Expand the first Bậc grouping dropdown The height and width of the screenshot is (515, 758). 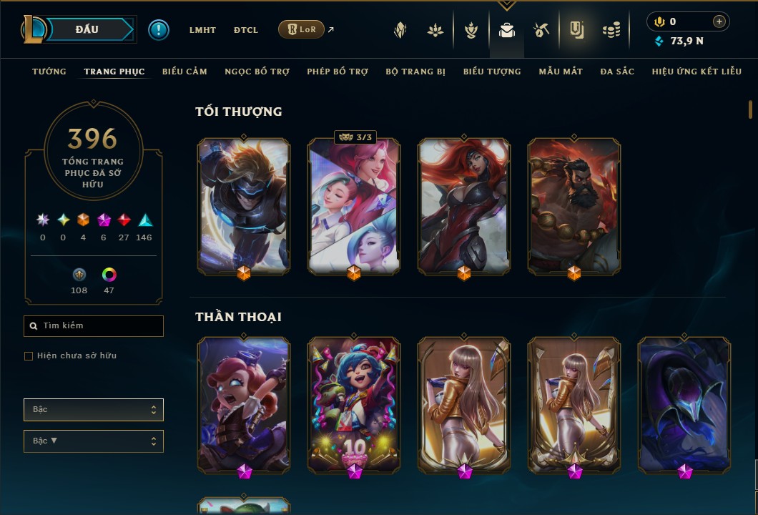point(94,410)
